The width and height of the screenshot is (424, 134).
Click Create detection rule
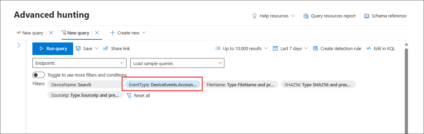(337, 49)
